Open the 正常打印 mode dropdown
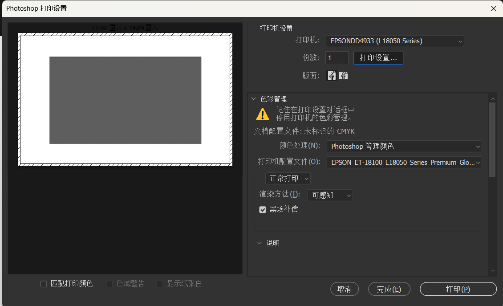Viewport: 503px width, 306px height. pos(288,178)
